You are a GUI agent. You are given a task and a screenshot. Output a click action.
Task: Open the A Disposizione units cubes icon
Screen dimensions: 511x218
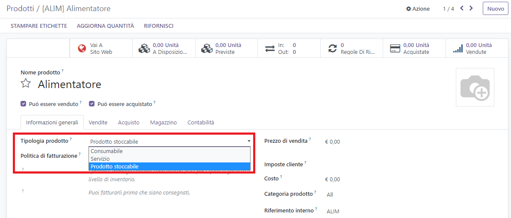(x=144, y=48)
